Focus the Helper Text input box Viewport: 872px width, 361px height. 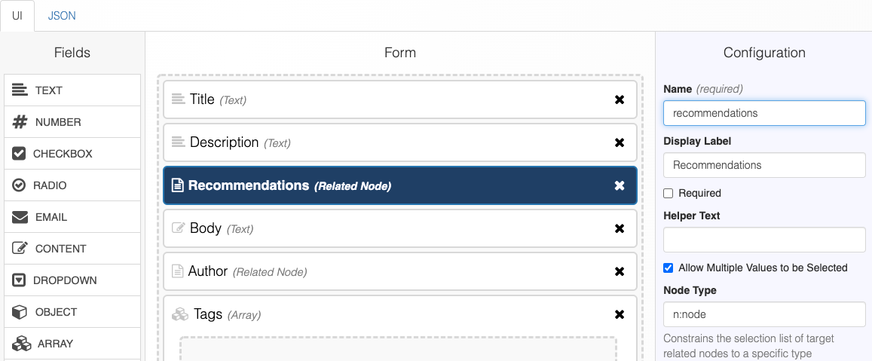tap(764, 240)
